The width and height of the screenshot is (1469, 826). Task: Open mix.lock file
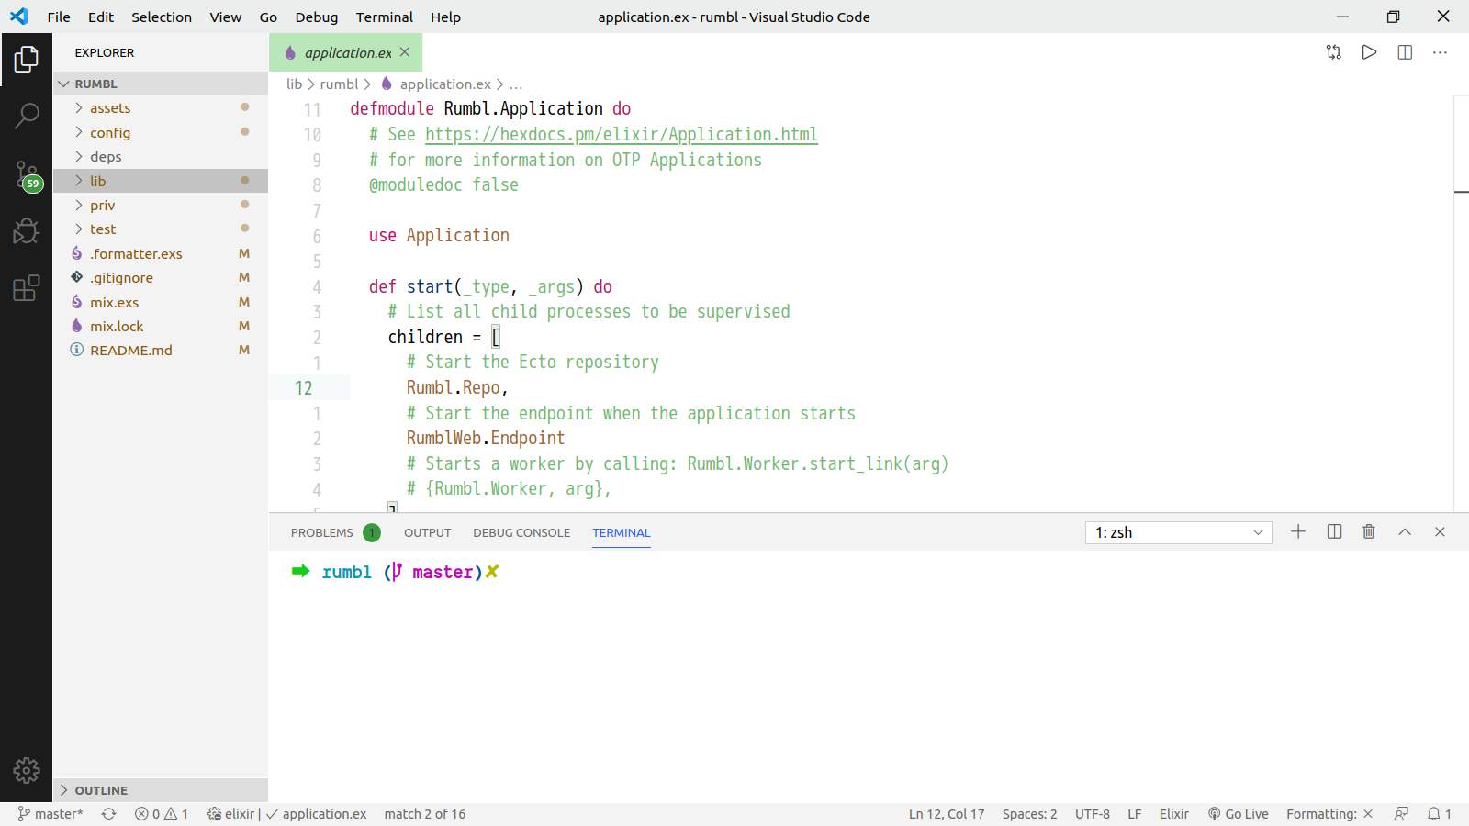coord(160,327)
